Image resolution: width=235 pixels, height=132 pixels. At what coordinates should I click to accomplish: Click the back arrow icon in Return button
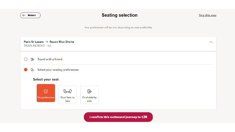[24, 15]
